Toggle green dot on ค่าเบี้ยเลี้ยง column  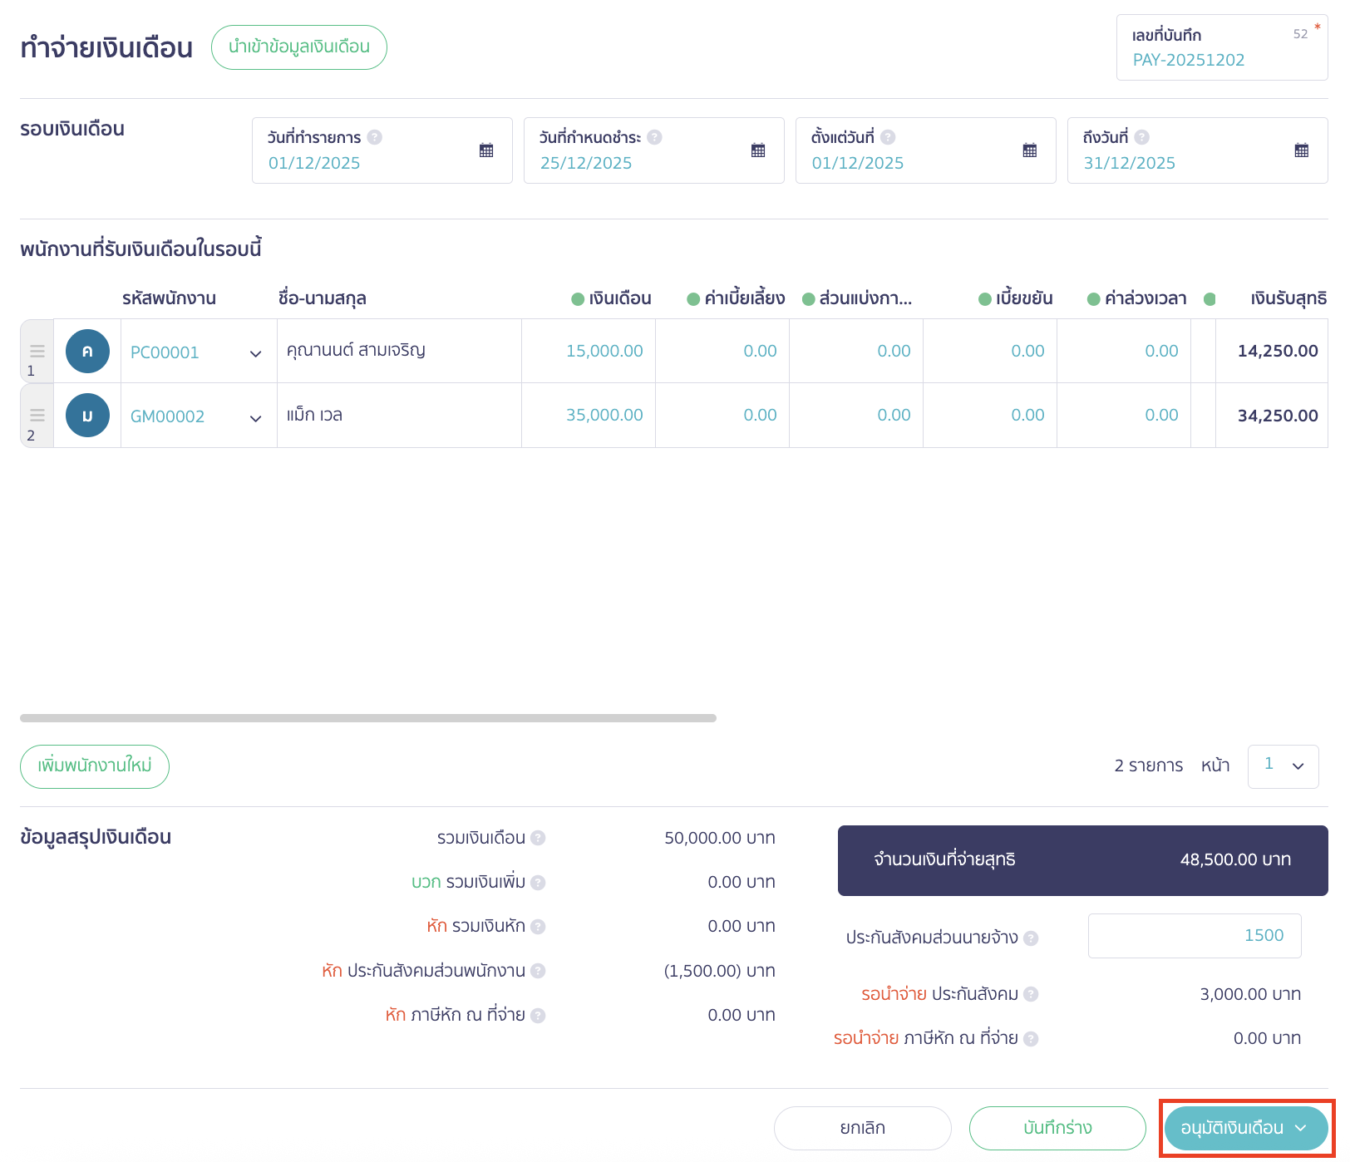tap(693, 299)
